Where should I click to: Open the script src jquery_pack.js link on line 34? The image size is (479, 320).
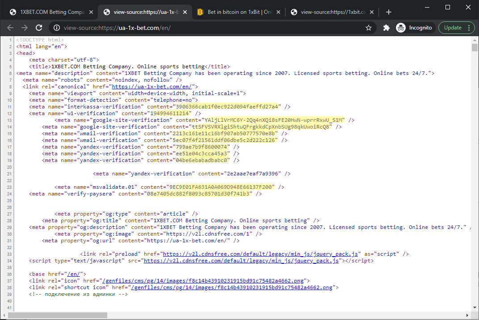pyautogui.click(x=241, y=261)
